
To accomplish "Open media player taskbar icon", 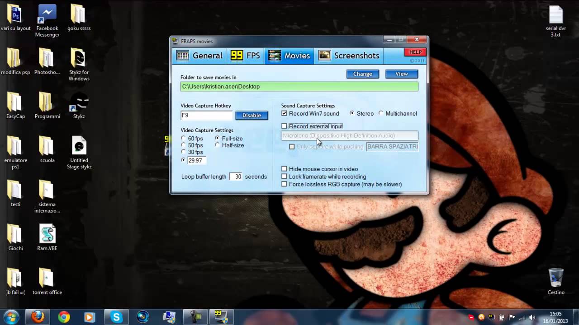I will 90,317.
